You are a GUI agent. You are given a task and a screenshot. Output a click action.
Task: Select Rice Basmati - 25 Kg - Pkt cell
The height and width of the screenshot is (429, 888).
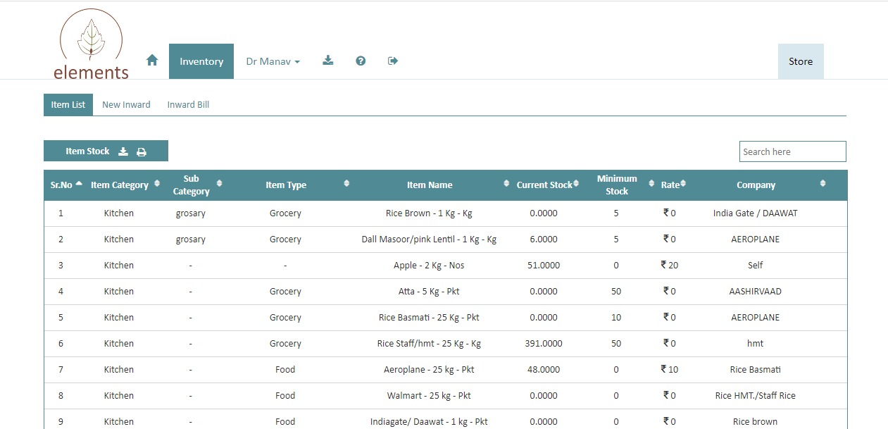[x=429, y=318]
